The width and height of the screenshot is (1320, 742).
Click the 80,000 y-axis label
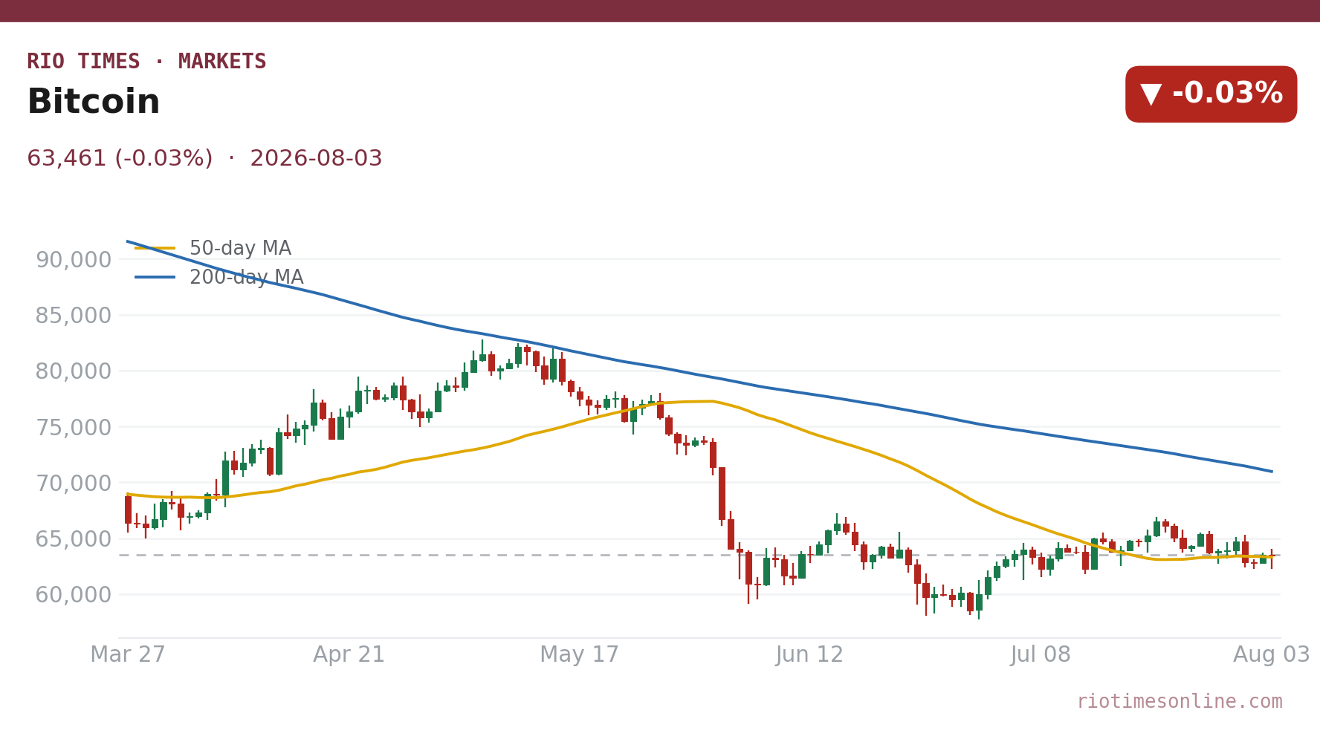[73, 371]
